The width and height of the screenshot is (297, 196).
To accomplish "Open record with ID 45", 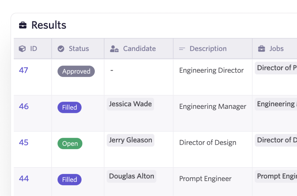I will click(23, 142).
